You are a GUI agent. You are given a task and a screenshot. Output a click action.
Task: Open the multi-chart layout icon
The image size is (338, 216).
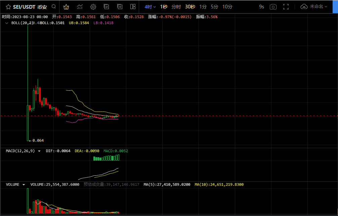pyautogui.click(x=133, y=7)
